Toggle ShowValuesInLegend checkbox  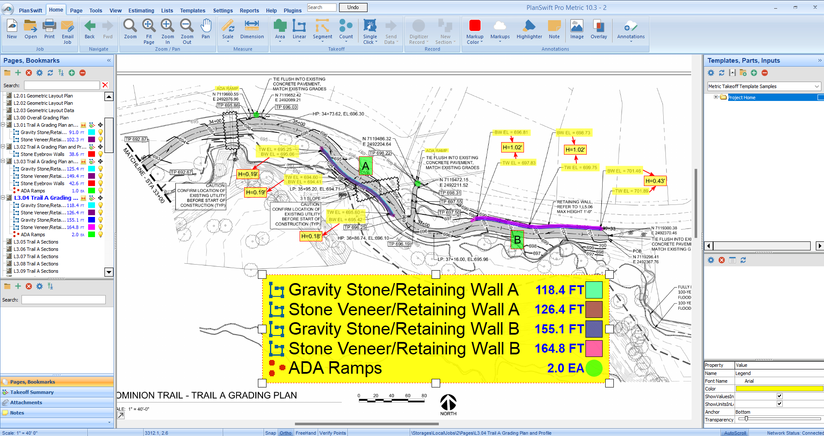click(779, 396)
